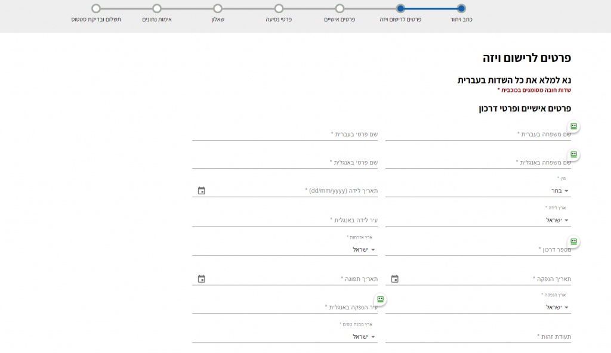This screenshot has width=611, height=353.
Task: Click the תשלום ובדיקת סטטוס step circle
Action: tap(96, 8)
